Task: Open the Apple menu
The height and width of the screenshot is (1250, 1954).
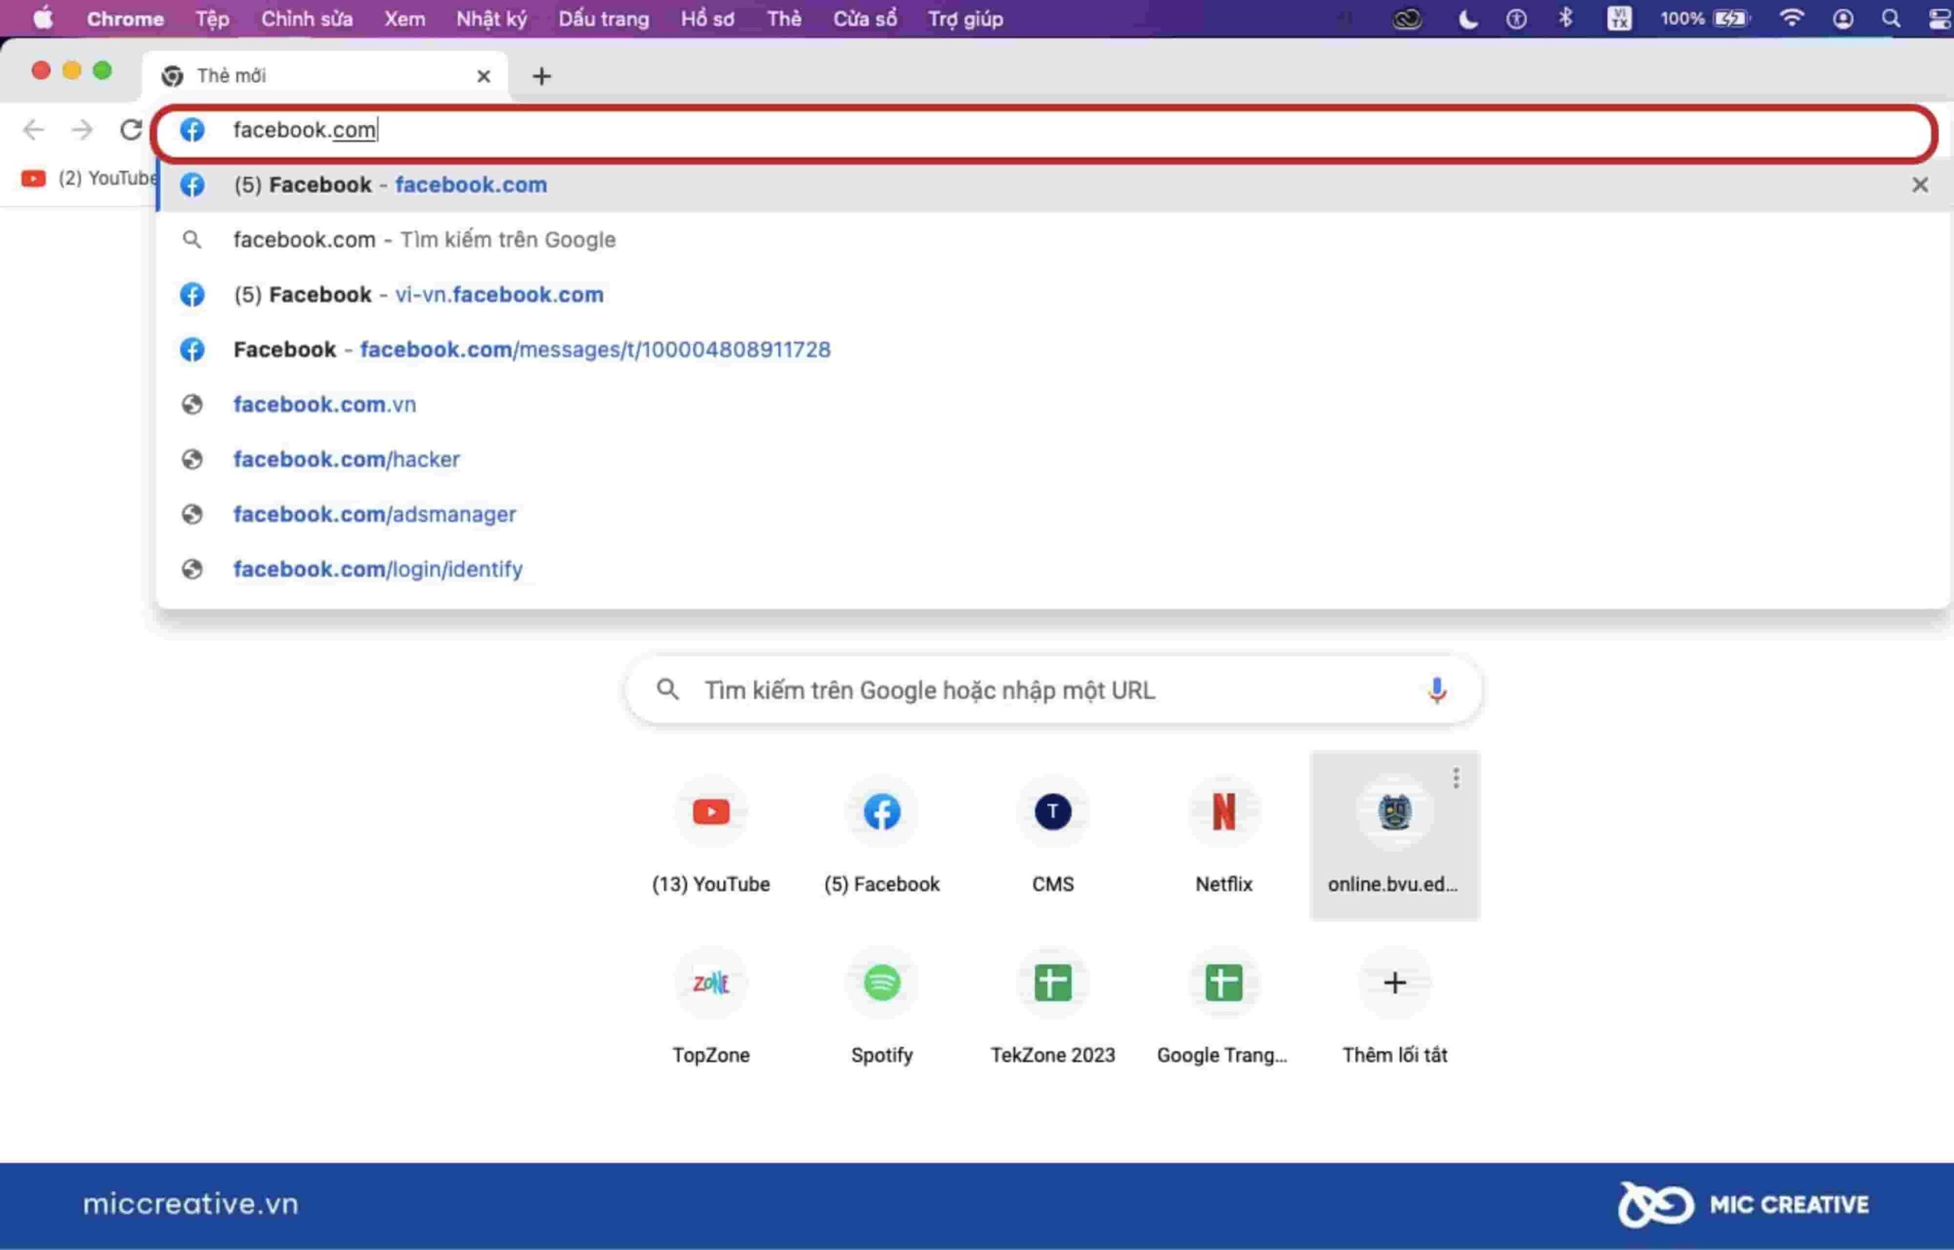Action: (x=43, y=18)
